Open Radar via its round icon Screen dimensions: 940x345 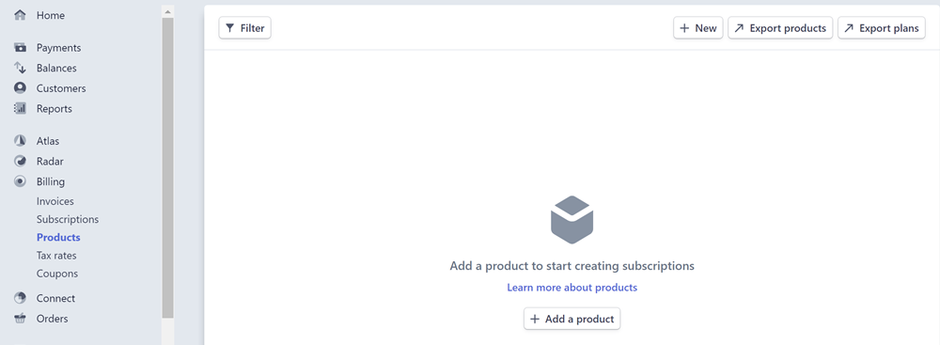pos(21,162)
